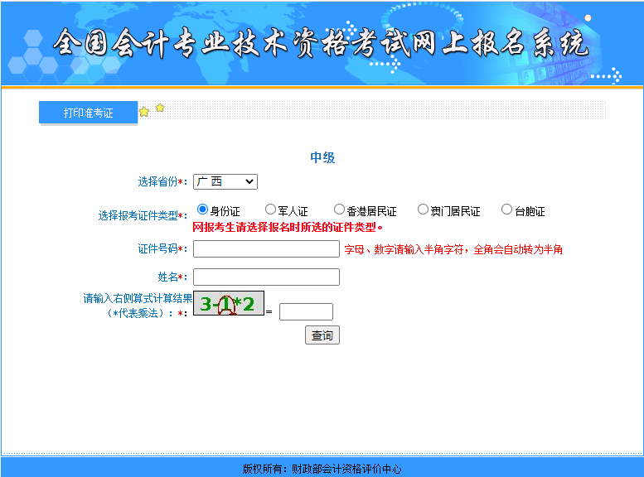Open the province dropdown showing 广西
This screenshot has width=644, height=477.
(225, 181)
